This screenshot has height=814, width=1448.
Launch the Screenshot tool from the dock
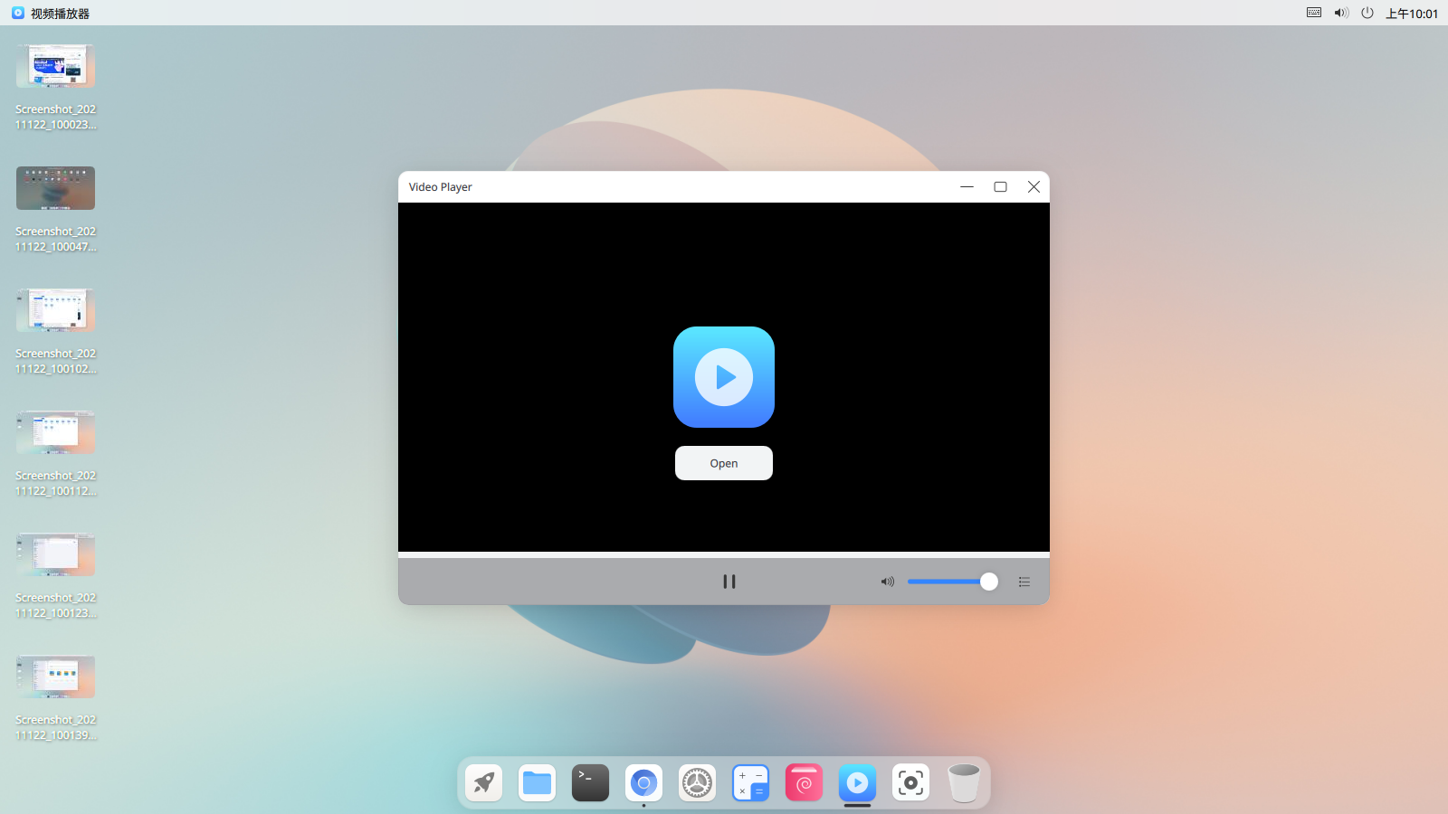point(910,782)
